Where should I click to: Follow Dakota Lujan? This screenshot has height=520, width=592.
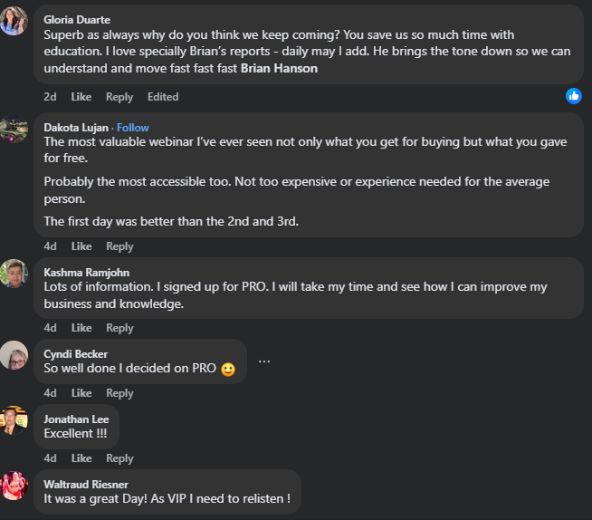(x=133, y=128)
